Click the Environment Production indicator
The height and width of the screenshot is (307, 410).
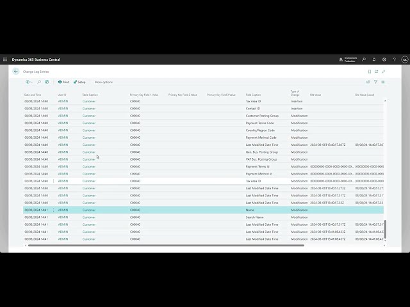[x=347, y=59]
